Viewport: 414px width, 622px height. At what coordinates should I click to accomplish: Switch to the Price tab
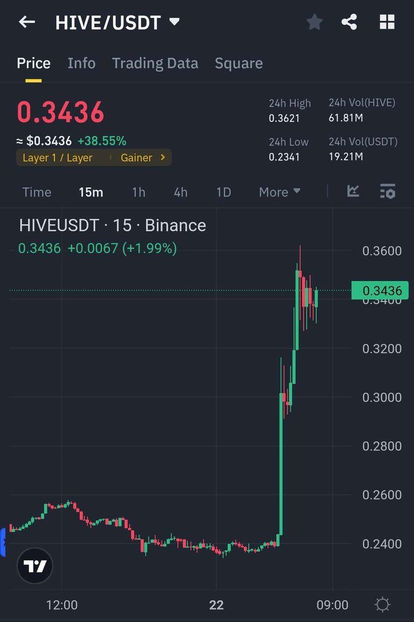34,64
